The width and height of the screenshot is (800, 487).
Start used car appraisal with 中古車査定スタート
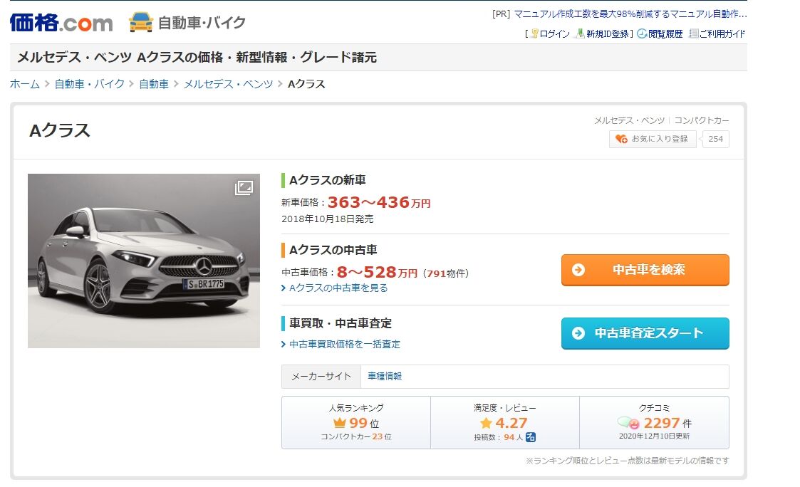645,333
